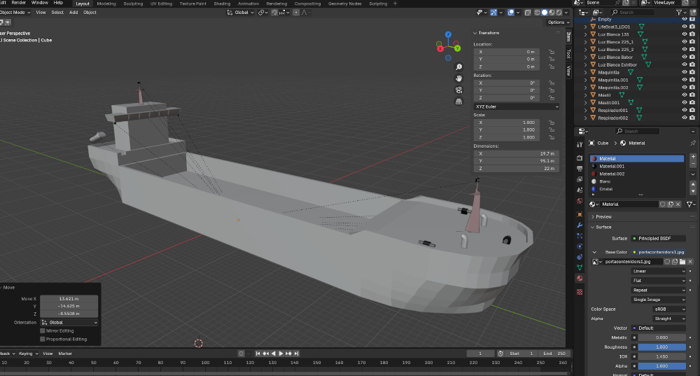The image size is (700, 376).
Task: Click the Roughness slider
Action: (661, 347)
